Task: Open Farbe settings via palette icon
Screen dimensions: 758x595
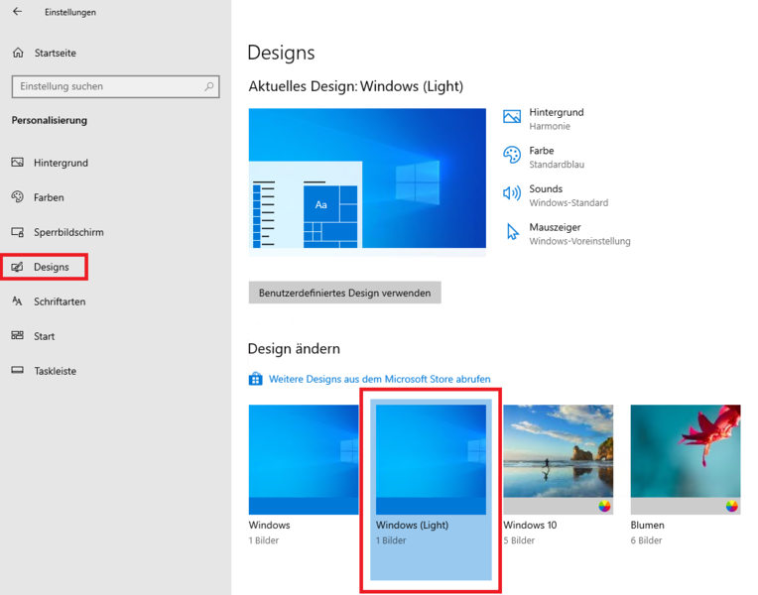Action: point(512,155)
